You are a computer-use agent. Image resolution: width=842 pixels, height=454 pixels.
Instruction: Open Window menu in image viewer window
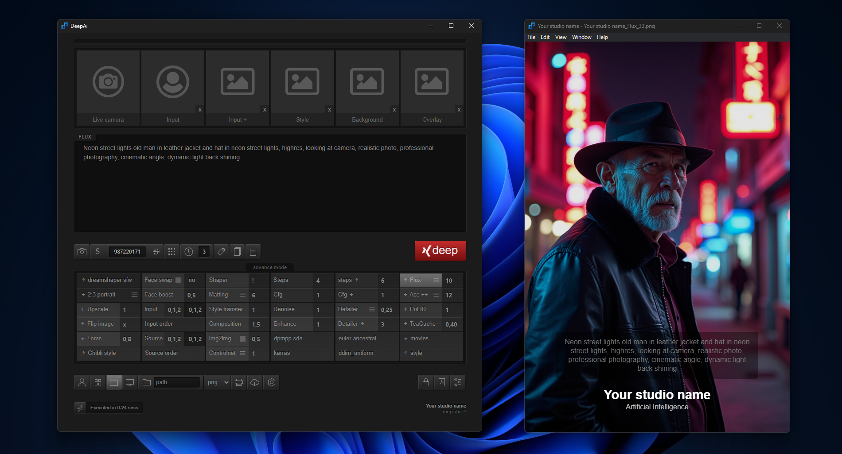point(581,37)
